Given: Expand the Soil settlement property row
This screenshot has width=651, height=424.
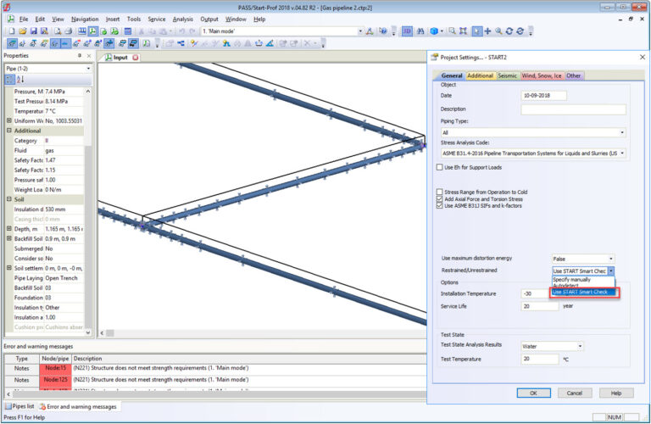Looking at the screenshot, I should pos(9,268).
